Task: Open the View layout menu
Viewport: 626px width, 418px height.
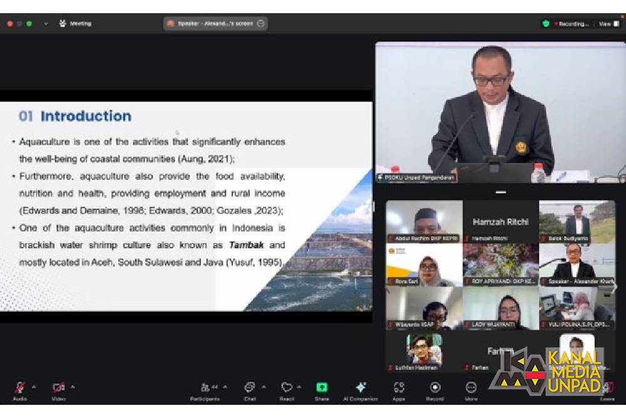Action: (608, 24)
